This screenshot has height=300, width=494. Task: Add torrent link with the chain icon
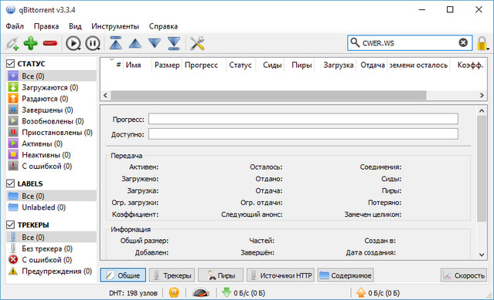pyautogui.click(x=12, y=43)
